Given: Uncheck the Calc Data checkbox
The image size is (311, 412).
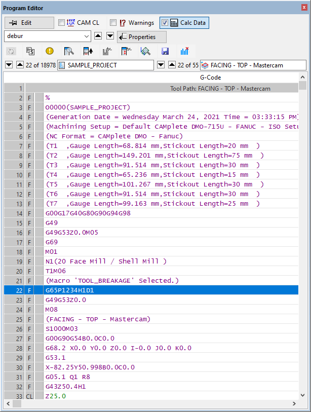Looking at the screenshot, I should pos(165,23).
